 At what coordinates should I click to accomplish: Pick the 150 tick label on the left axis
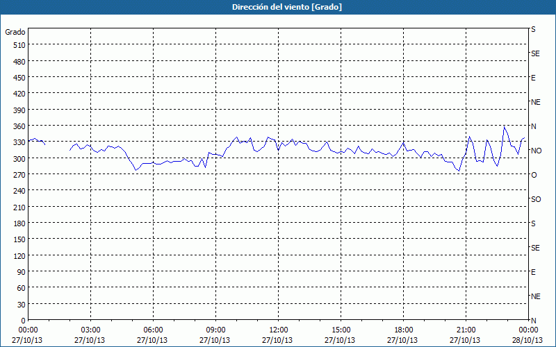point(19,239)
